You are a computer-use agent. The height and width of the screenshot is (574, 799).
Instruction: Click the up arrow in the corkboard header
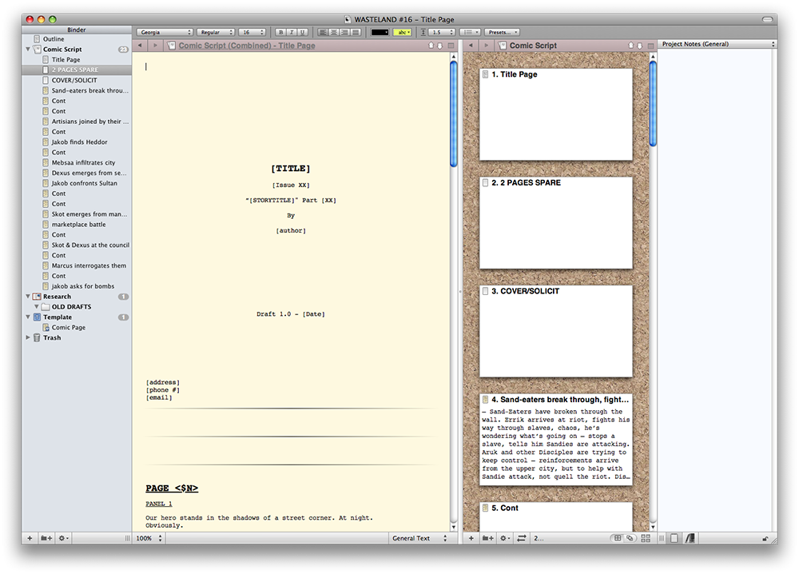tap(630, 46)
